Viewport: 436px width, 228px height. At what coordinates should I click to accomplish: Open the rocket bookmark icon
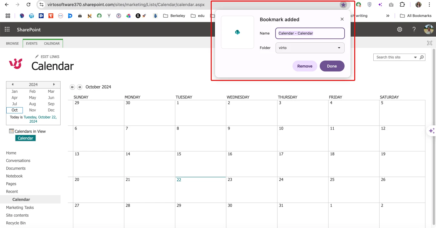[144, 16]
